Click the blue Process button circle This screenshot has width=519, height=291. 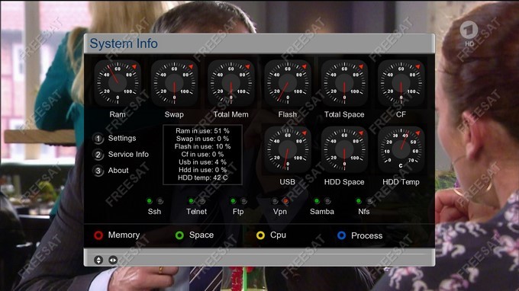(x=342, y=235)
